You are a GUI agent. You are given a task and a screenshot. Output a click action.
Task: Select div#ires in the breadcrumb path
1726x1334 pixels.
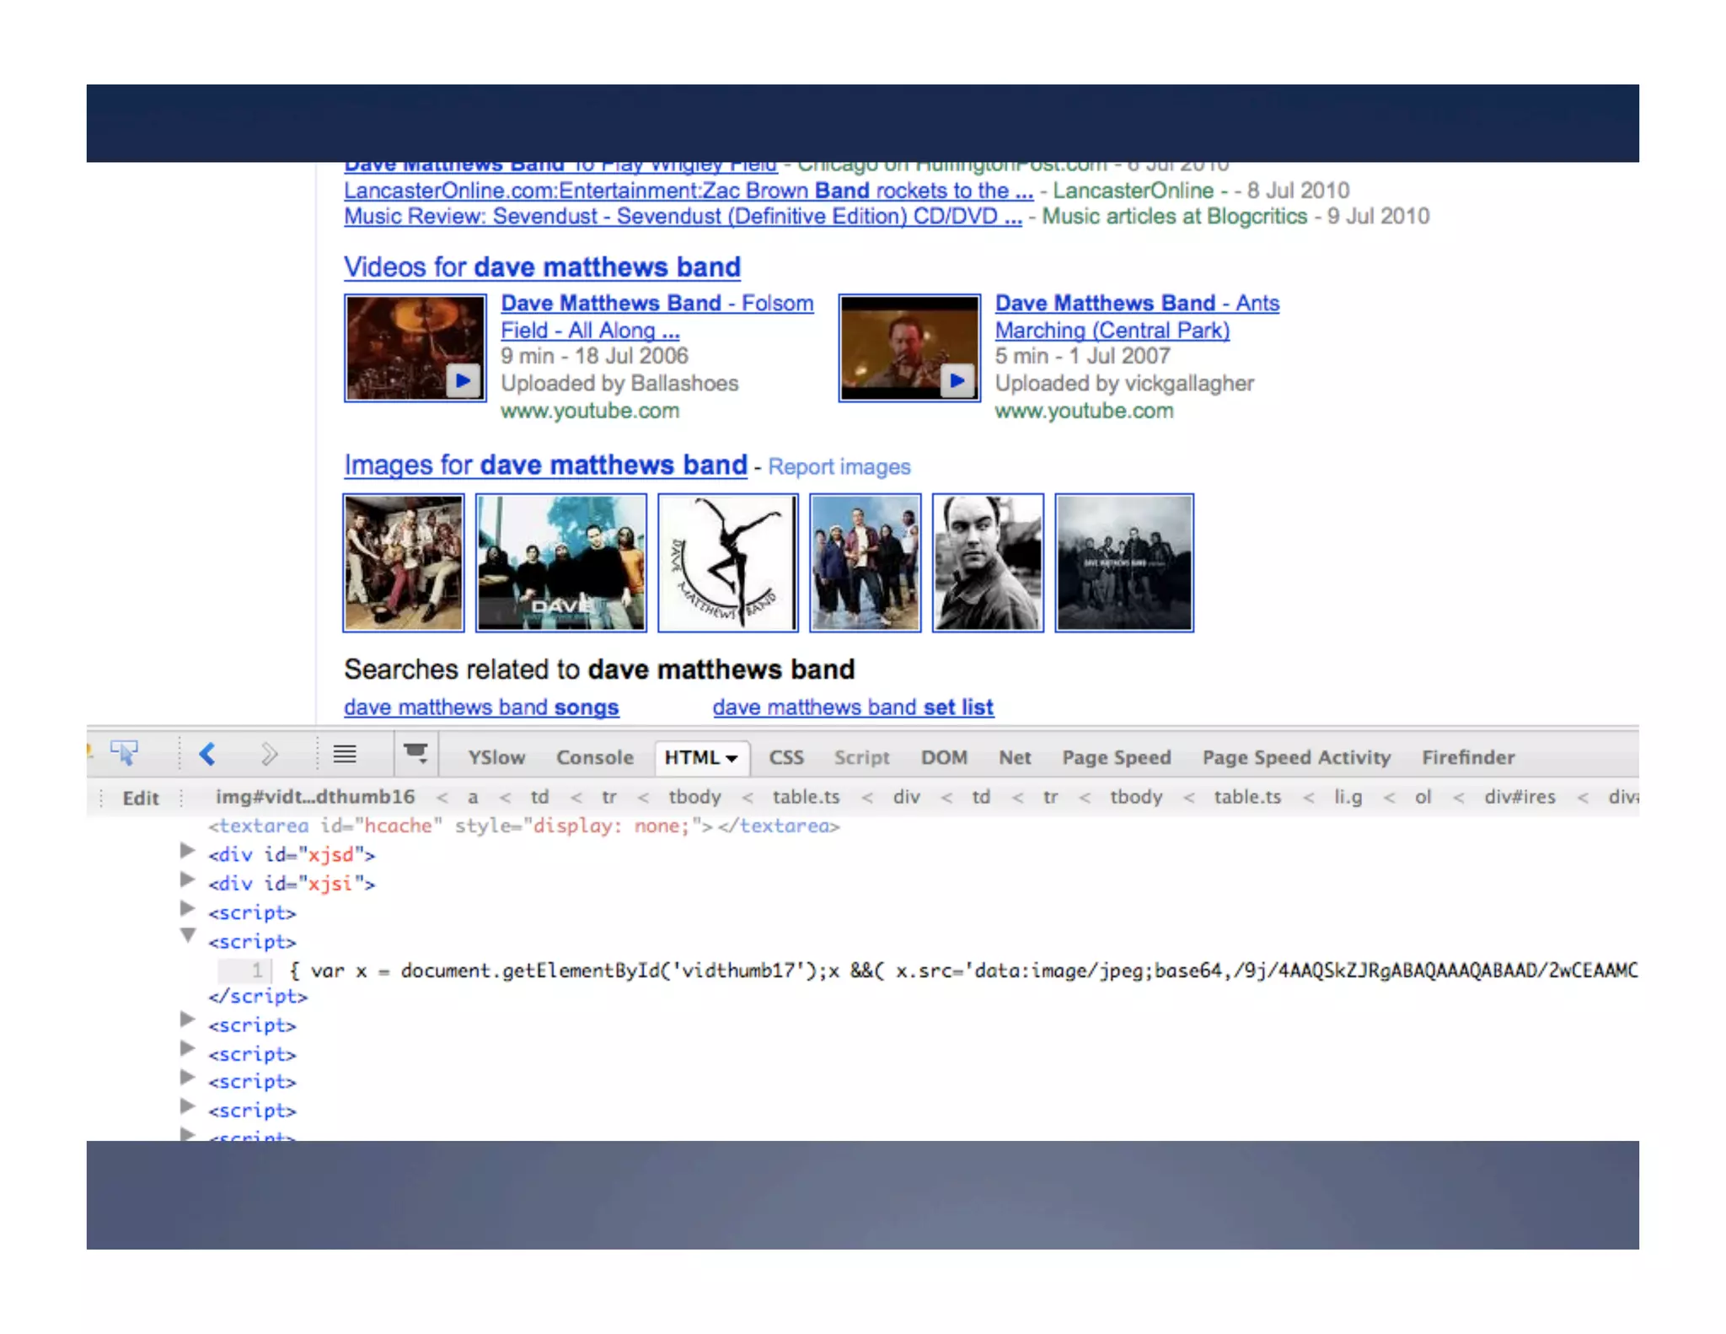click(x=1519, y=797)
